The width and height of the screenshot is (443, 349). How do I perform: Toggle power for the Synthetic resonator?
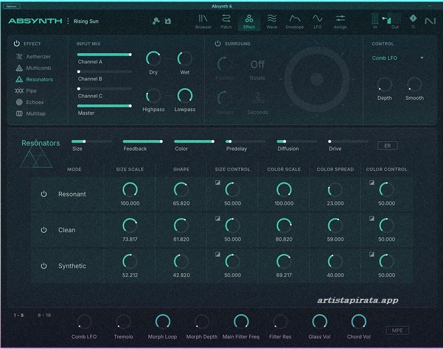pyautogui.click(x=44, y=266)
